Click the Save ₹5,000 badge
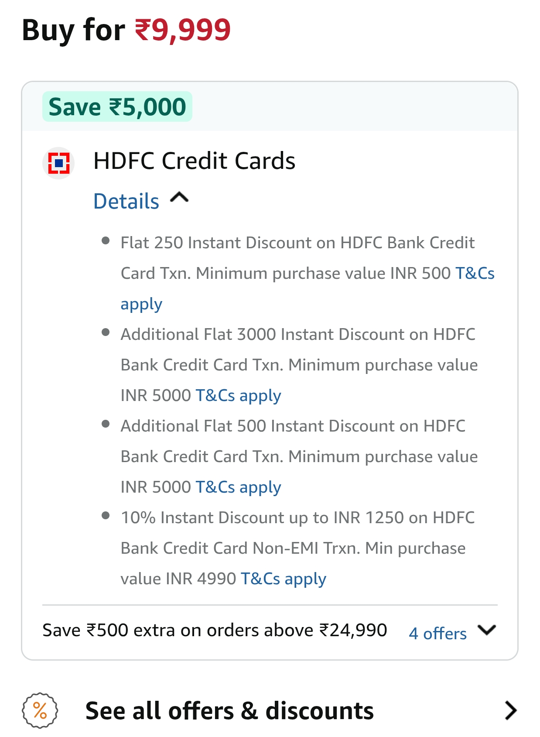 coord(117,107)
